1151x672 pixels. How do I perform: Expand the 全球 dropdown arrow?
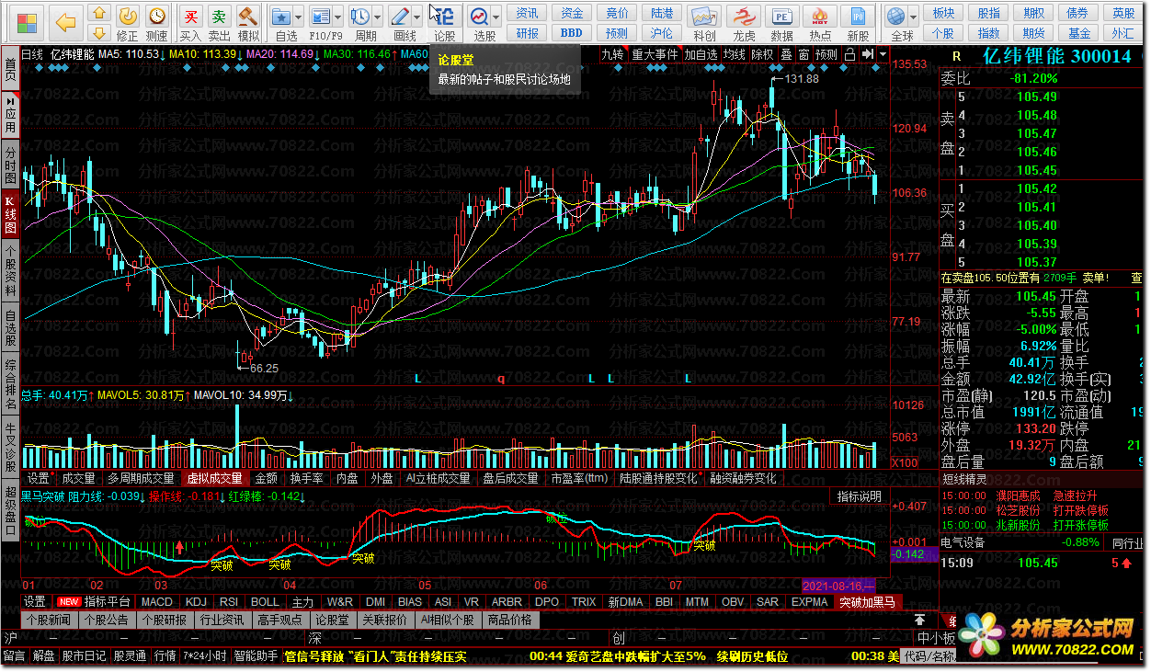pyautogui.click(x=913, y=17)
